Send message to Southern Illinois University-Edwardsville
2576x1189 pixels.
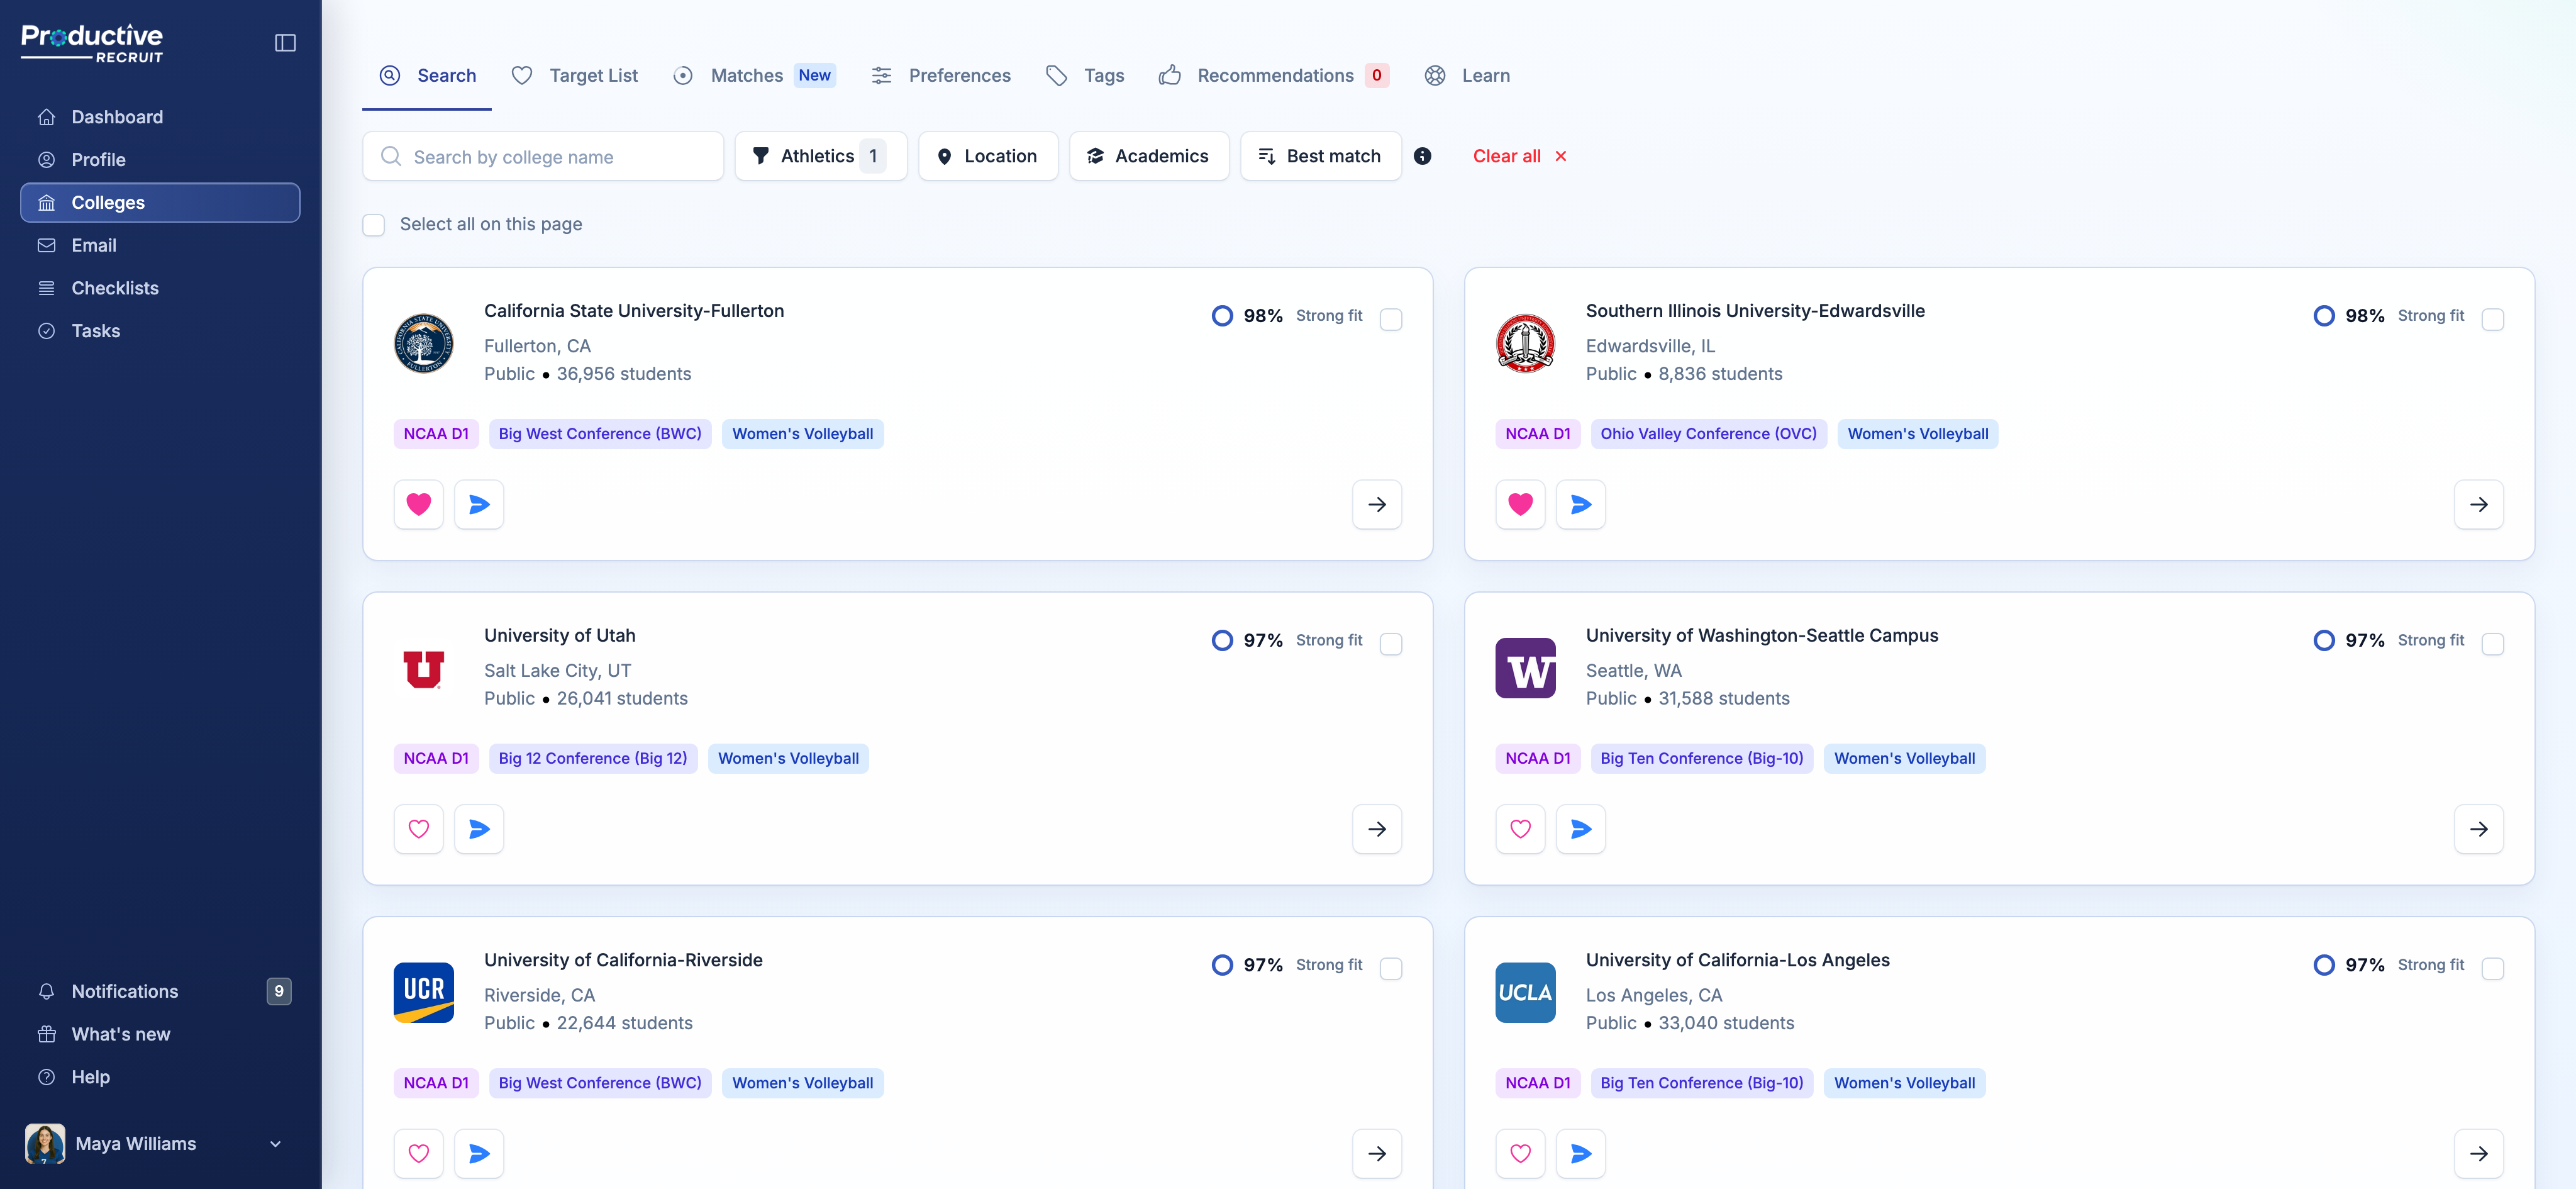(x=1580, y=504)
